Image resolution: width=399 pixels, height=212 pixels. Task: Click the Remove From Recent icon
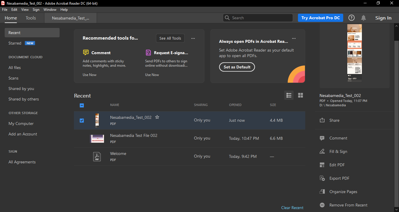tap(322, 205)
